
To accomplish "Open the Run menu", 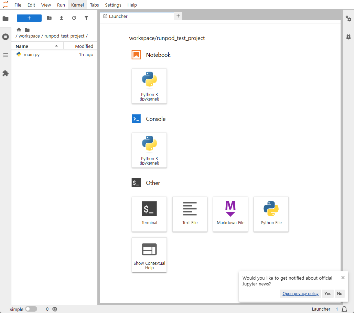I will pos(61,5).
